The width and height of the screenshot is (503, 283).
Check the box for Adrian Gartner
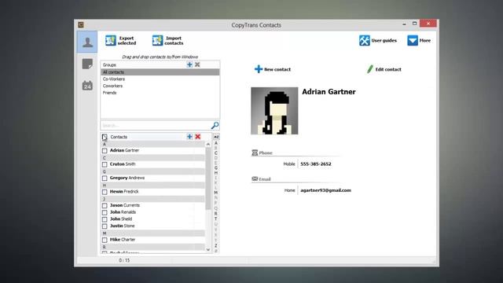(x=105, y=150)
